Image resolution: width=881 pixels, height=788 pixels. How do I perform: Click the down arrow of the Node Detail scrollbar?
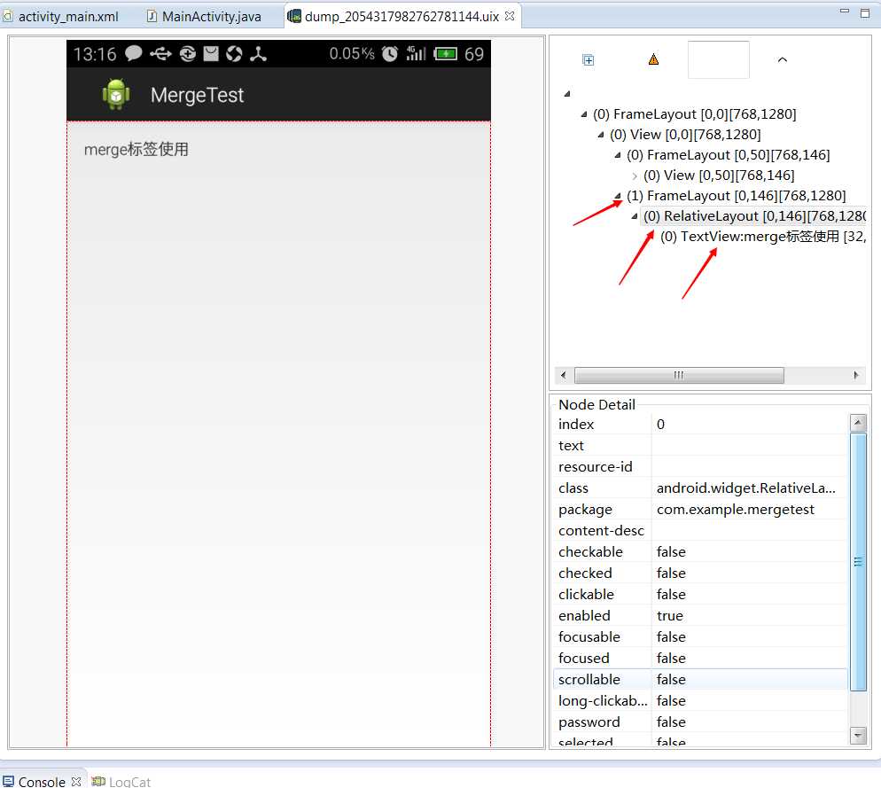[x=858, y=735]
